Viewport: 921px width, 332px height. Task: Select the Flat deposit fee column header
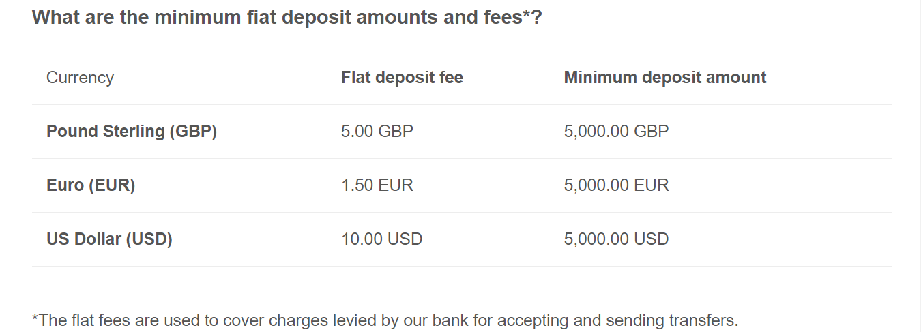coord(402,78)
